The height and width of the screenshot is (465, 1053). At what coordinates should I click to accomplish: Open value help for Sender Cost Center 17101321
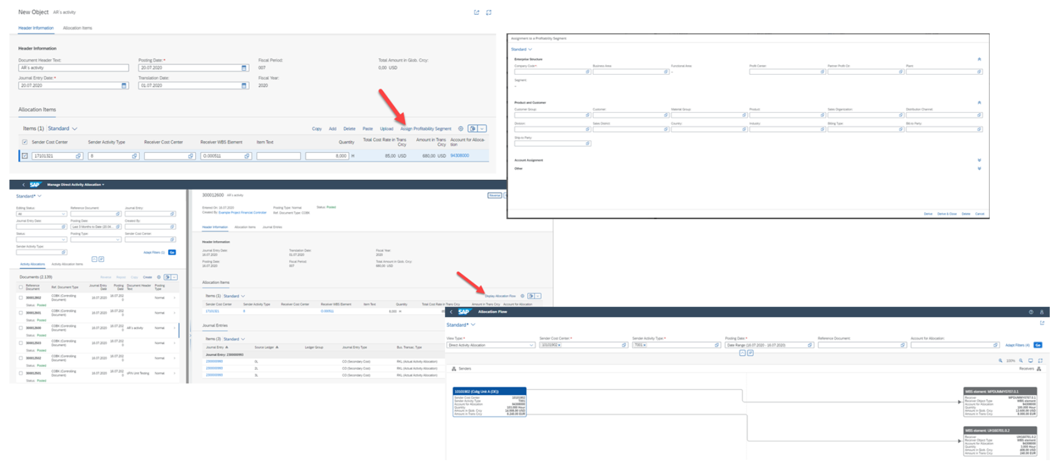point(79,156)
